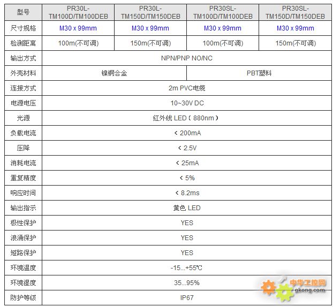Open the M30 x 99mm link under PR30L-TM100D/TM100DEB
This screenshot has height=307, width=333.
[78, 28]
